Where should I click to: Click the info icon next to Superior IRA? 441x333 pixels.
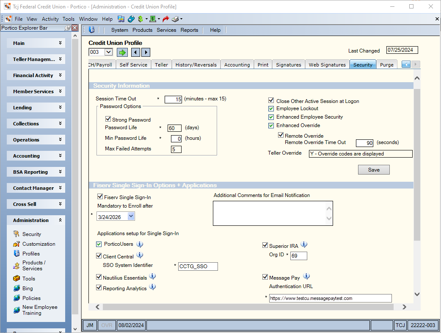(x=304, y=244)
